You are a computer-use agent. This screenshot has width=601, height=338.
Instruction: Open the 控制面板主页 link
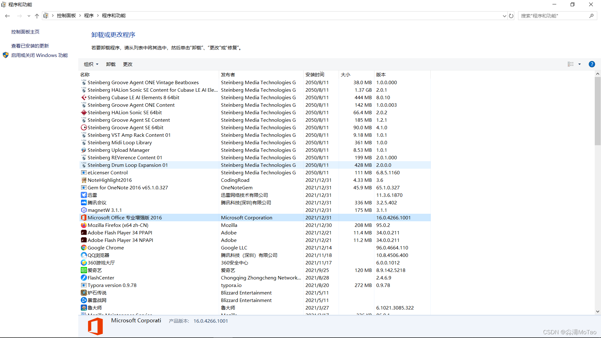pyautogui.click(x=25, y=32)
